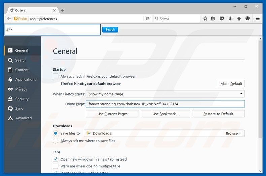Open the Content preferences section
This screenshot has width=266, height=176.
pyautogui.click(x=23, y=70)
